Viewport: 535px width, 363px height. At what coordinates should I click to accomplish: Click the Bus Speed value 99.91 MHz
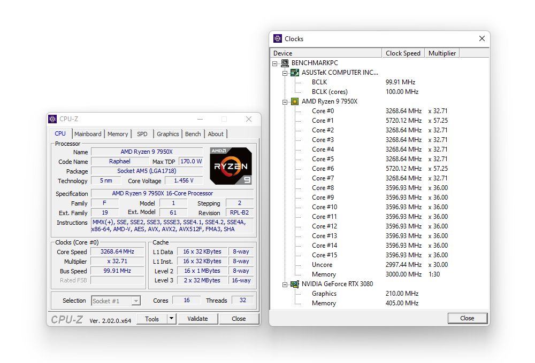point(117,271)
